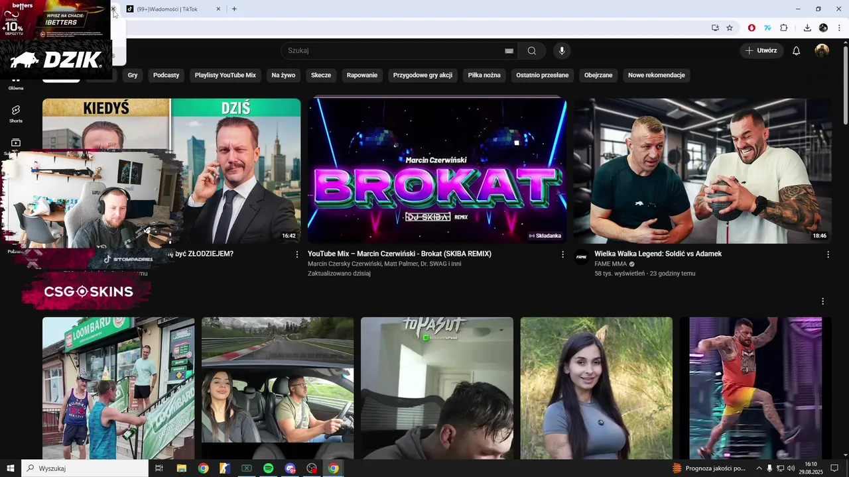849x477 pixels.
Task: Open Discord from the taskbar
Action: click(x=290, y=468)
